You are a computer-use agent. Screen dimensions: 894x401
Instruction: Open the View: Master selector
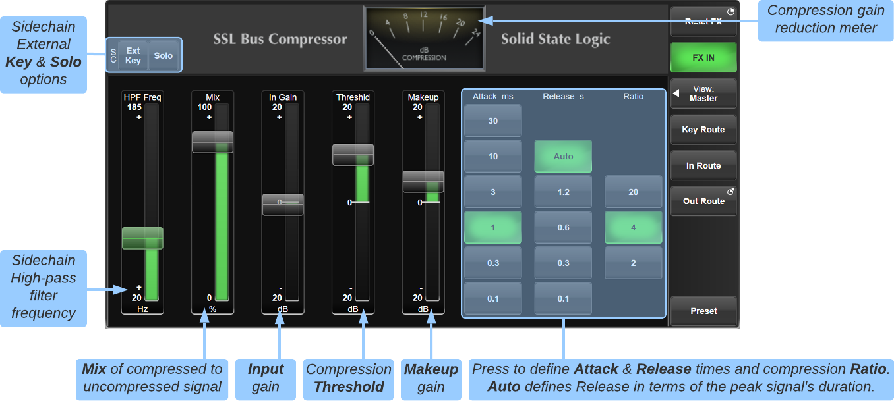pyautogui.click(x=703, y=94)
